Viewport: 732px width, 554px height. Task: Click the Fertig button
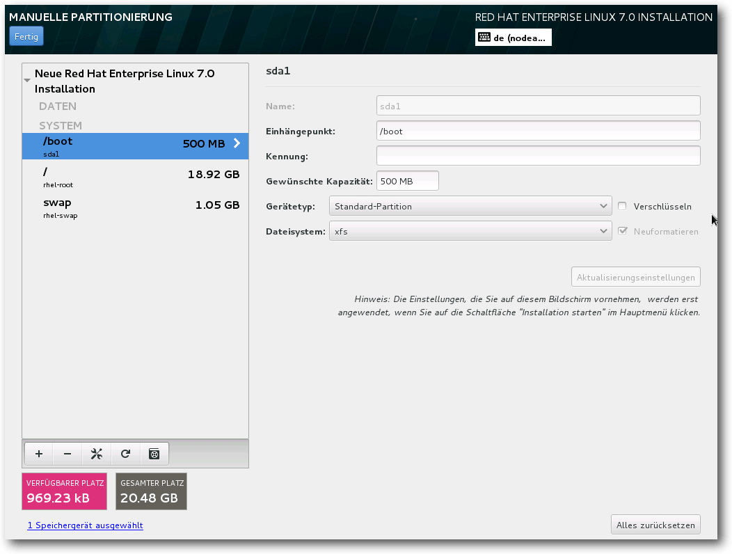[x=26, y=36]
